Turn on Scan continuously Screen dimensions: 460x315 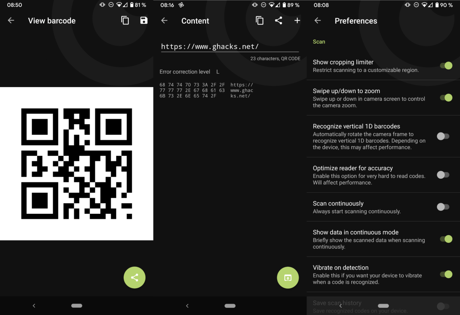[x=443, y=207]
